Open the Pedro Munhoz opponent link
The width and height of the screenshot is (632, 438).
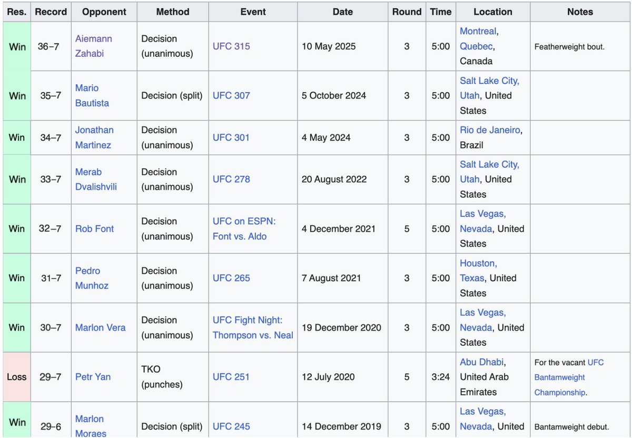click(92, 278)
